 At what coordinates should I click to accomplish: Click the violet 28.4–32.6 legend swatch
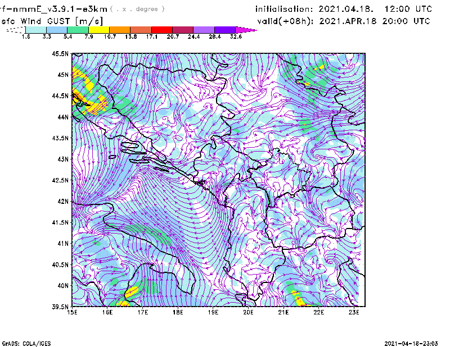pos(225,30)
